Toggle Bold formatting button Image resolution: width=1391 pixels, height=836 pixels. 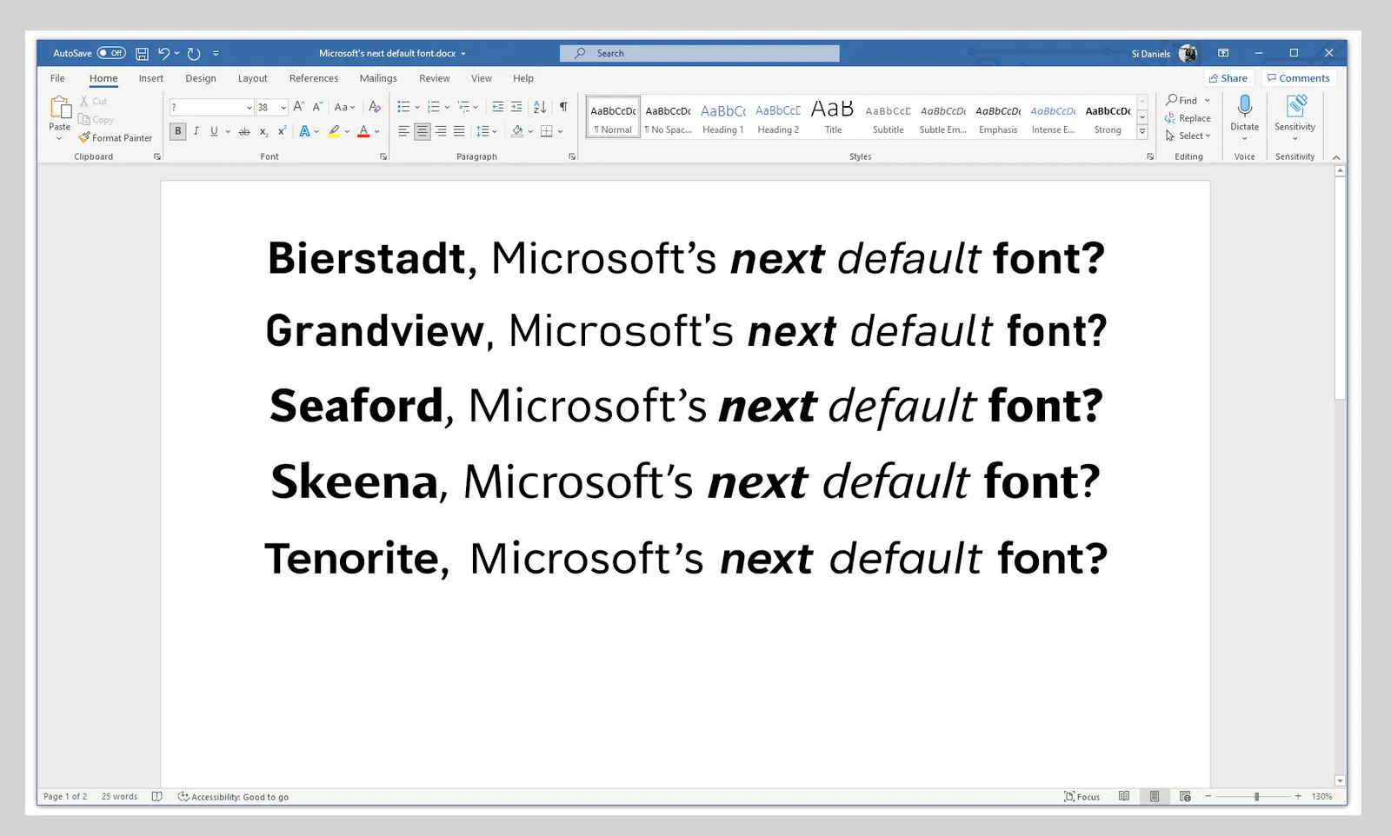pos(178,131)
